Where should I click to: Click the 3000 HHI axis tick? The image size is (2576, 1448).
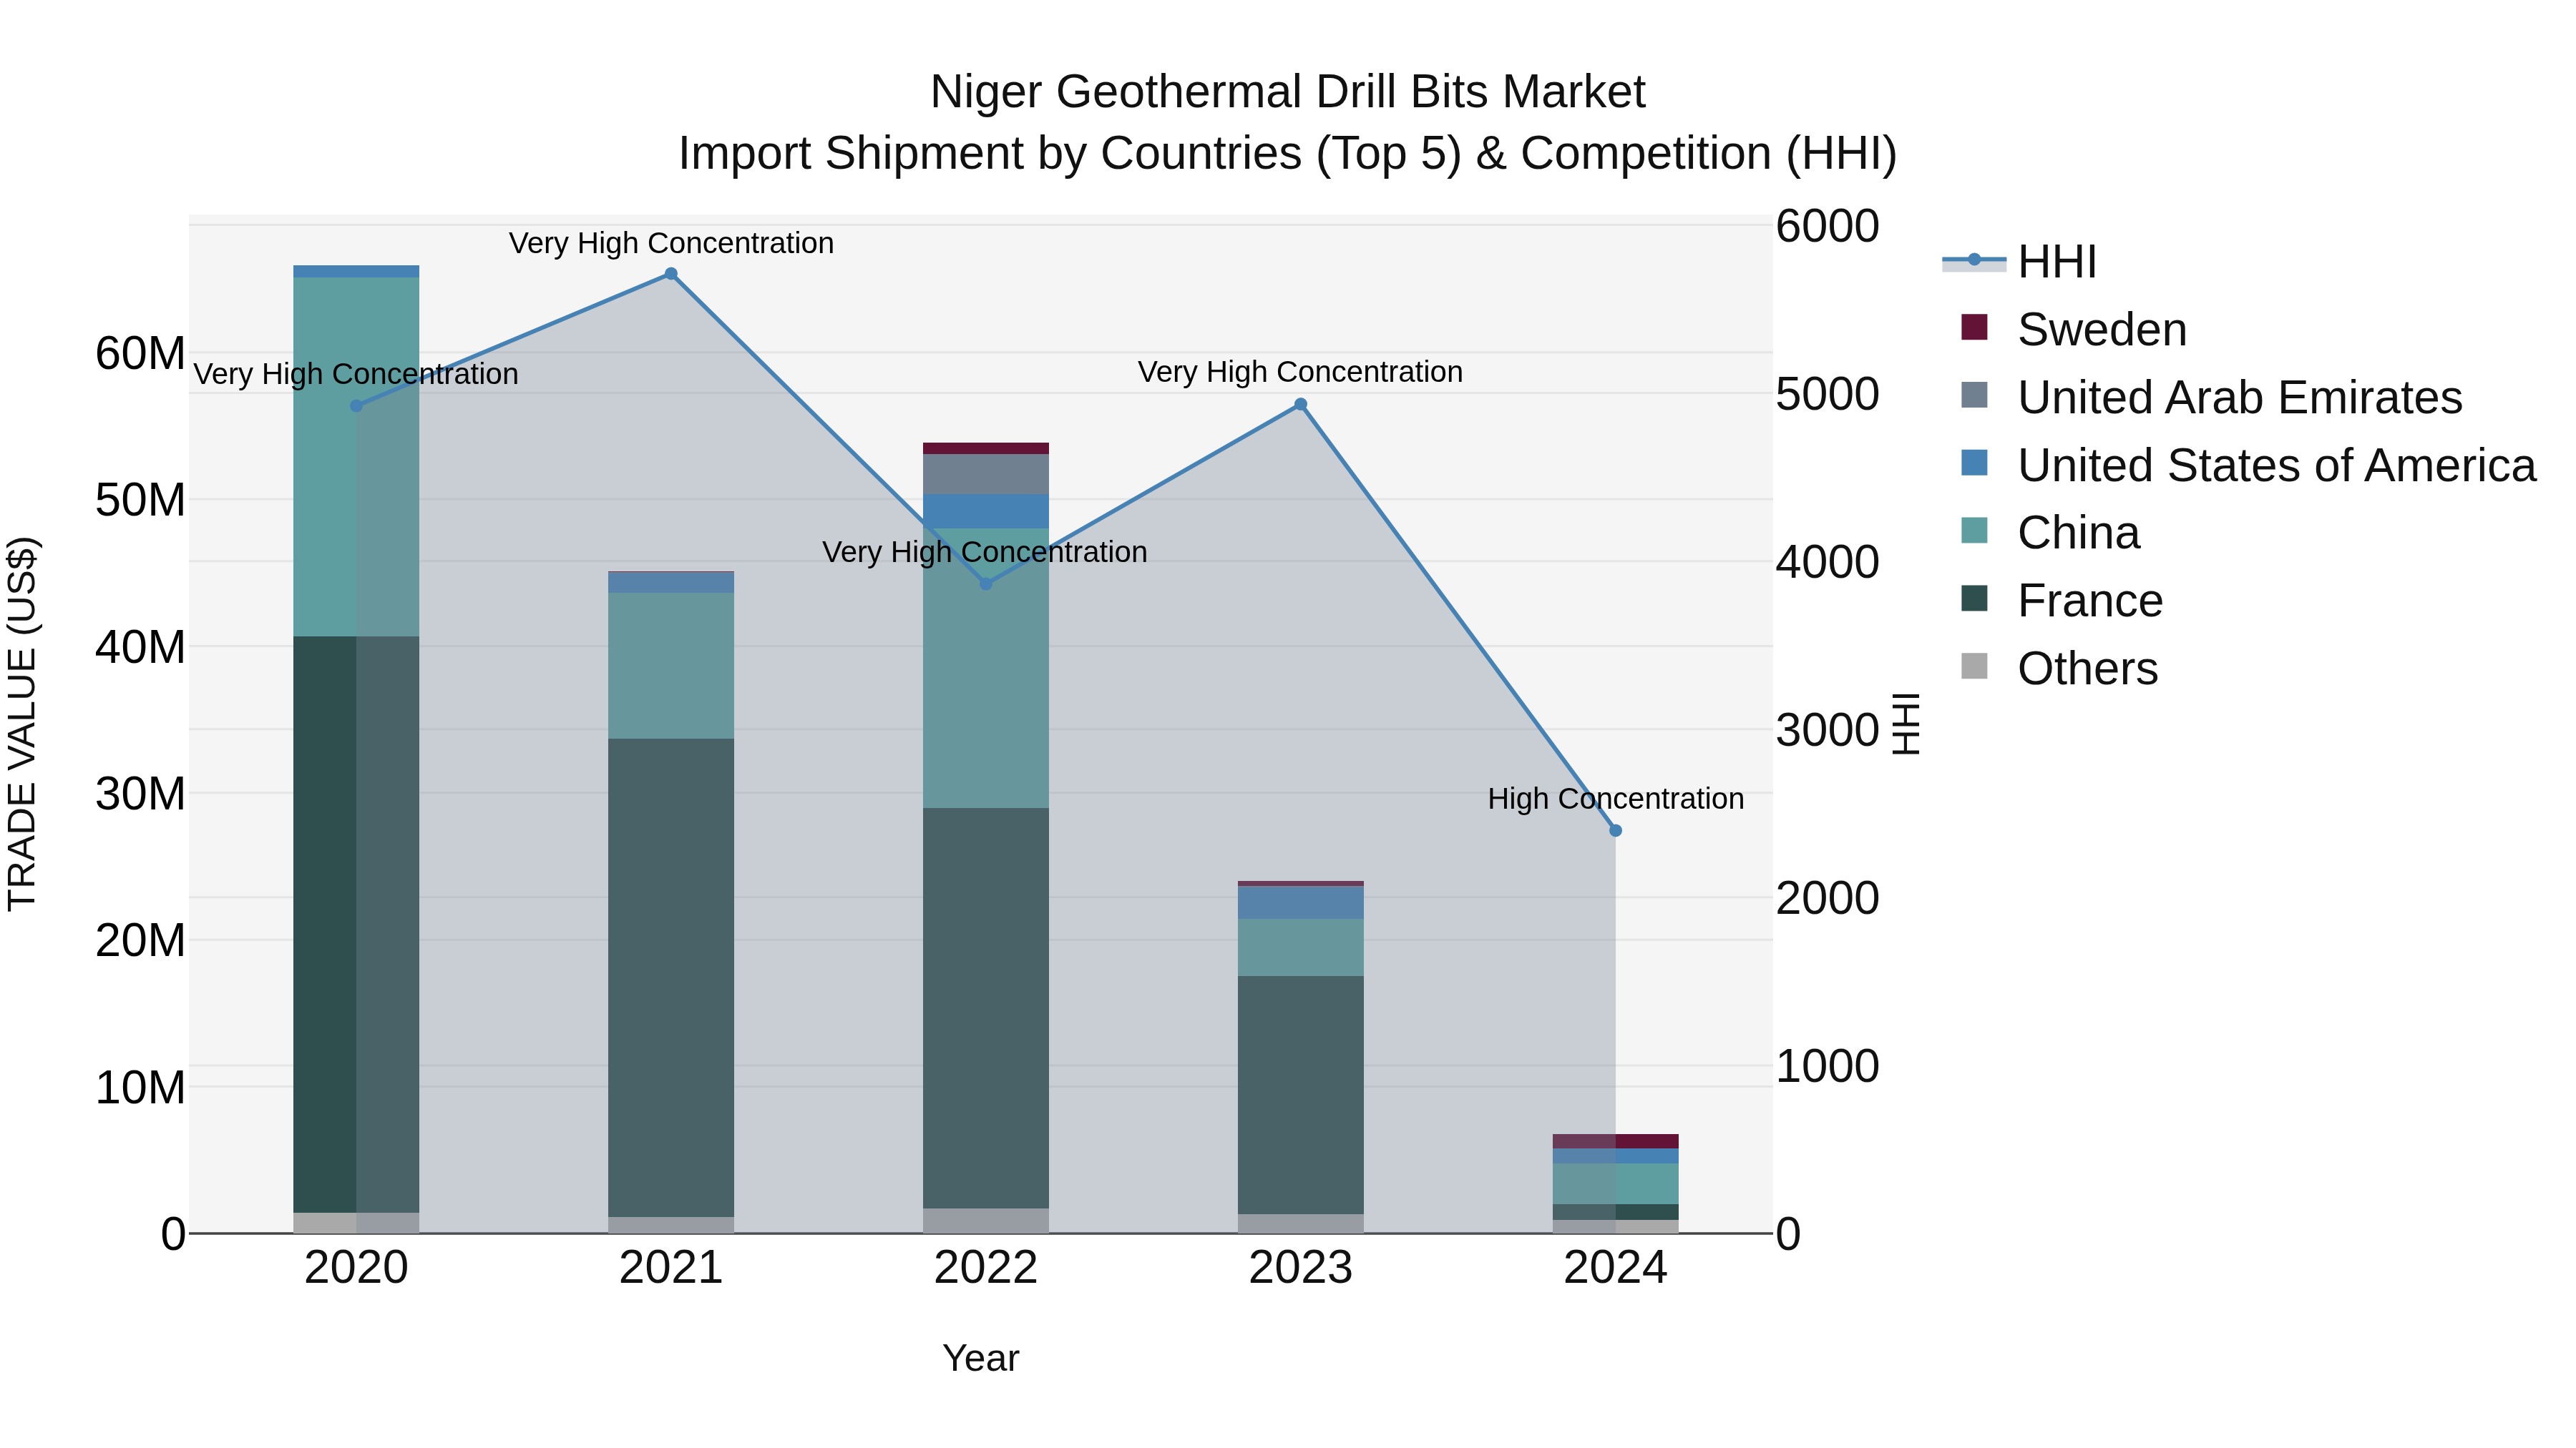click(1827, 729)
